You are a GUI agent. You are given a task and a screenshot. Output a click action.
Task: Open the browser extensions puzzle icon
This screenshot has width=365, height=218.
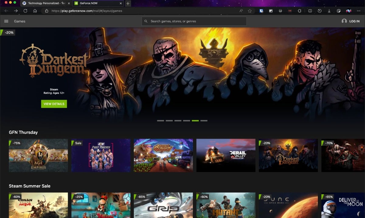(x=300, y=11)
